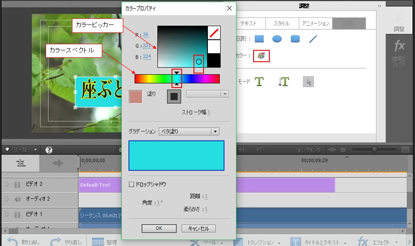Click the color spectrum bar
This screenshot has width=415, height=246.
tap(177, 79)
